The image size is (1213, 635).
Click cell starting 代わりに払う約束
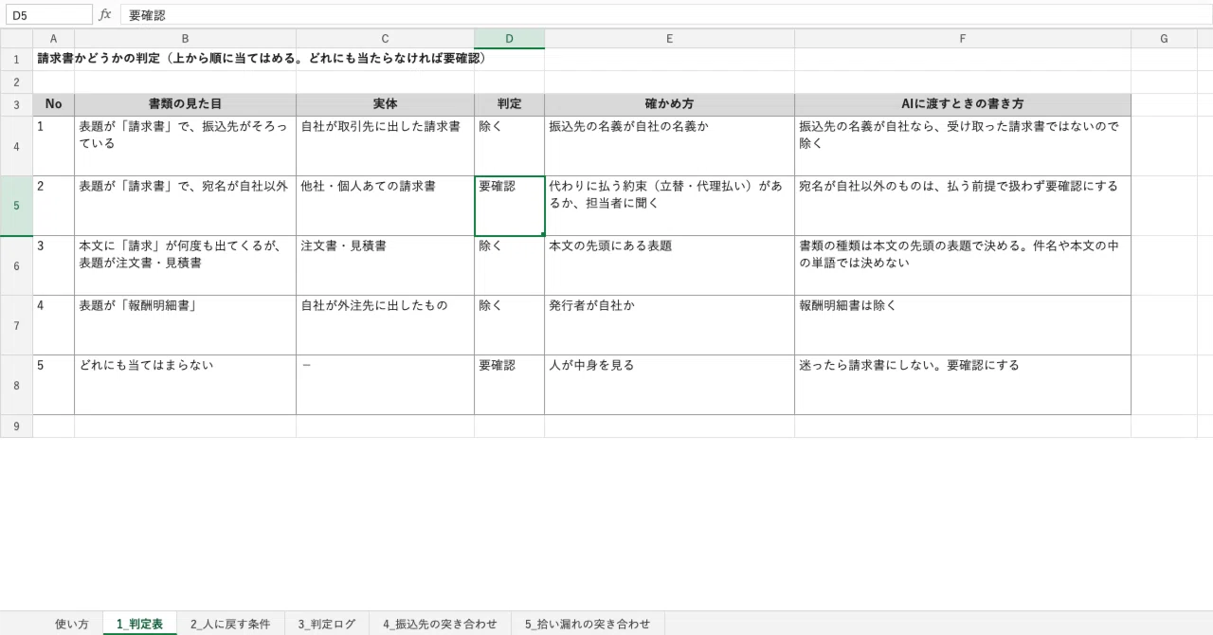tap(669, 206)
